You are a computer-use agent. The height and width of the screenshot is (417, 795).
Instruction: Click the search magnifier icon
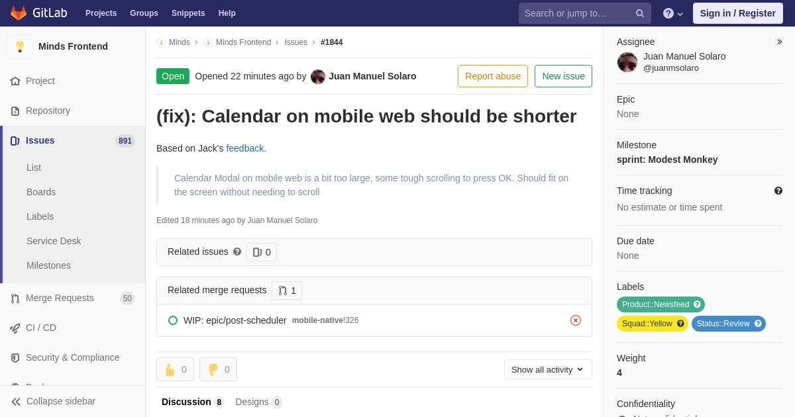coord(640,13)
